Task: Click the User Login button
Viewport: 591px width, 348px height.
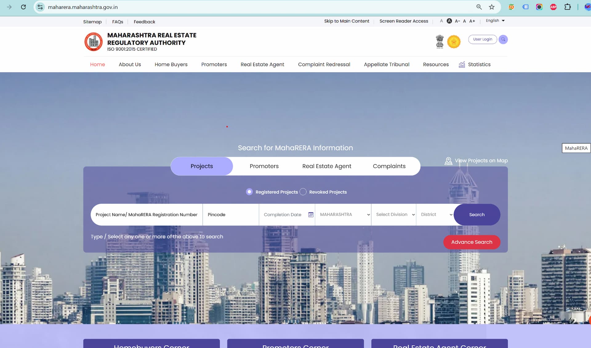Action: [482, 39]
